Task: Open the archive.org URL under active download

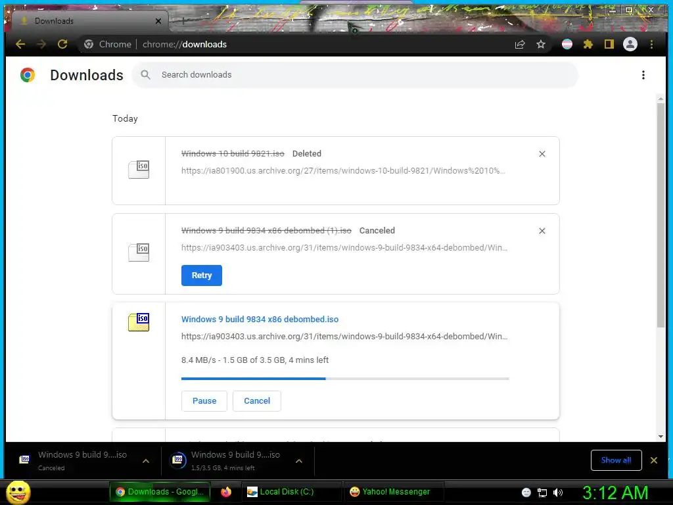Action: point(344,336)
